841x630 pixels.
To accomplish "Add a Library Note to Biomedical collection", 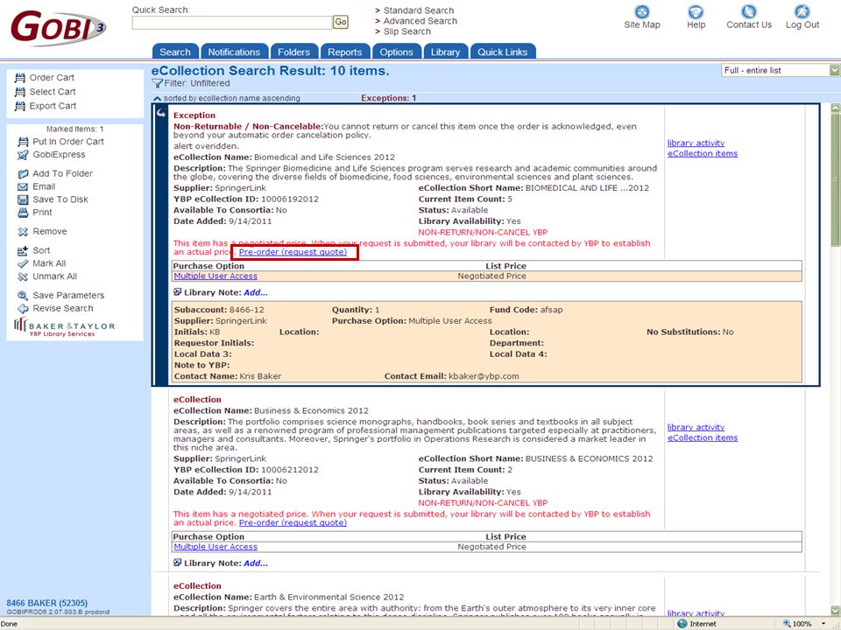I will (255, 292).
